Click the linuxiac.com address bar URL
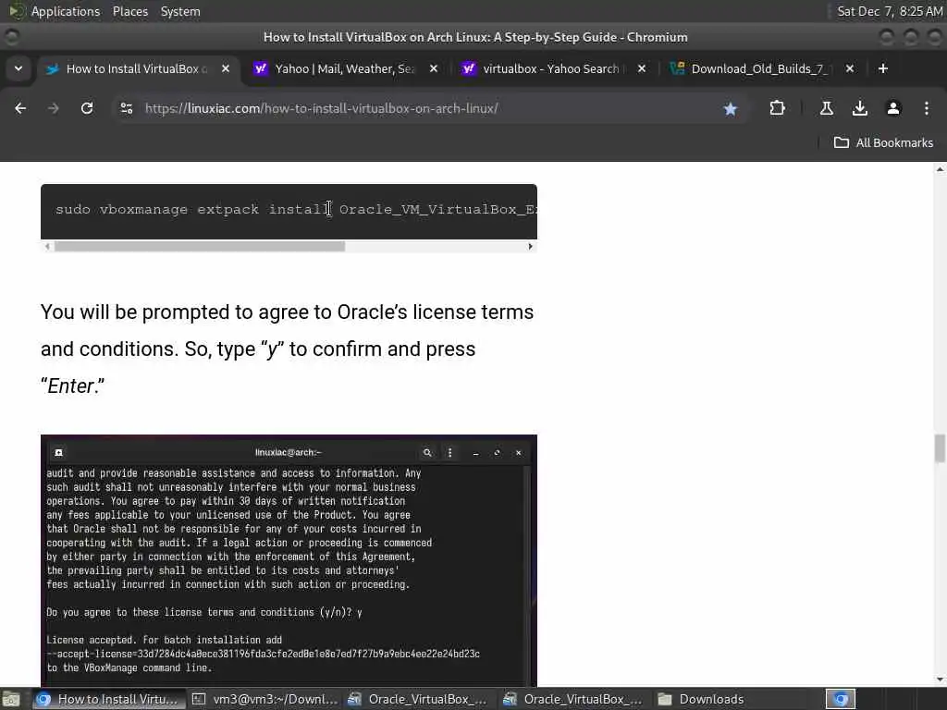Screen dimensions: 947x710 coord(321,109)
